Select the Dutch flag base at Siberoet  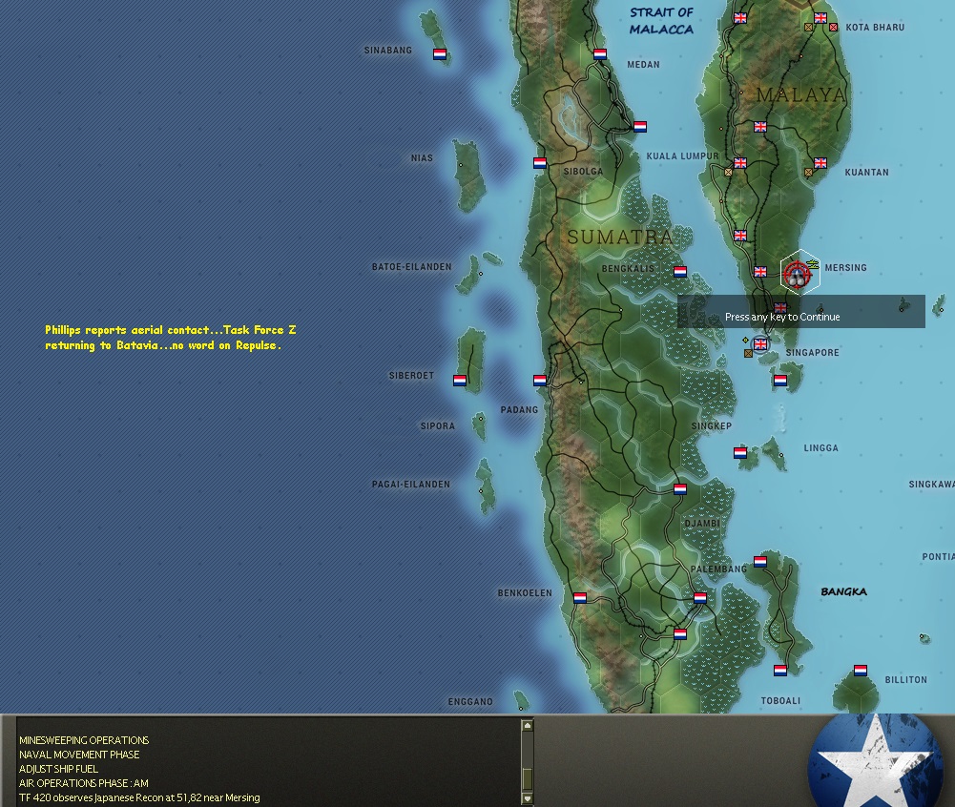(x=460, y=381)
